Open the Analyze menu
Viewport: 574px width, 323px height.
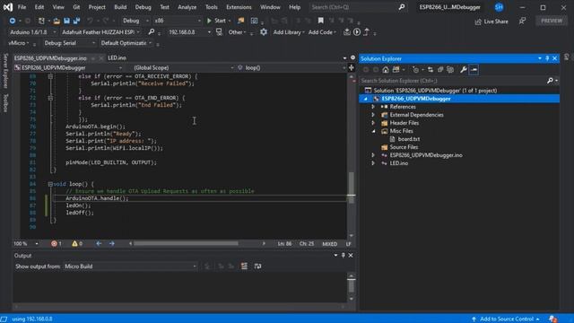coord(187,7)
